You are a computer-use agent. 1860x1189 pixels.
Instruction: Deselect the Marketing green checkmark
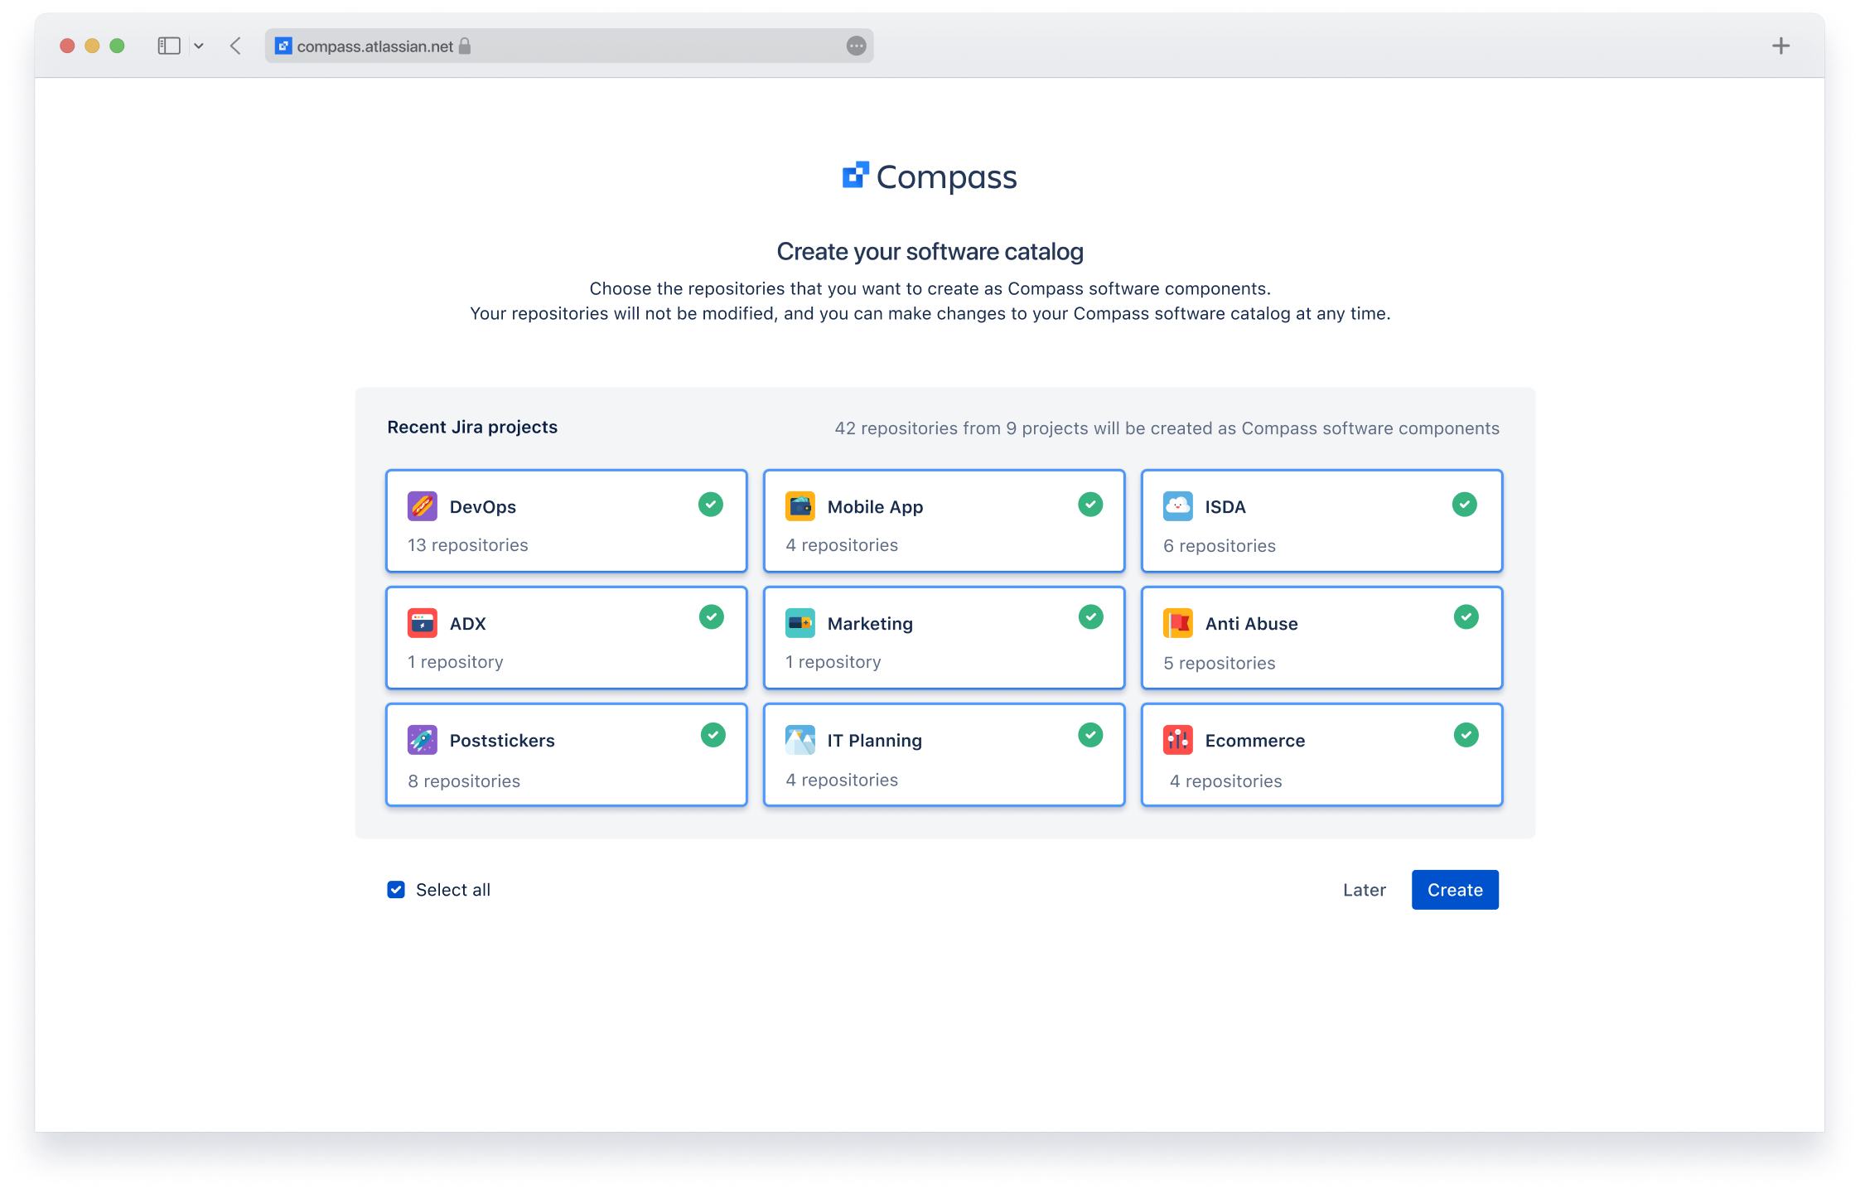[x=1091, y=617]
